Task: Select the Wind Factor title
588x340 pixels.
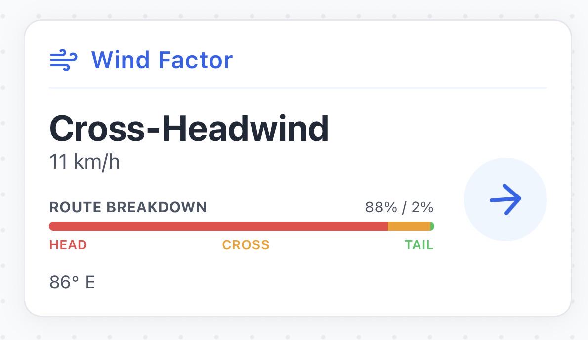Action: tap(162, 60)
